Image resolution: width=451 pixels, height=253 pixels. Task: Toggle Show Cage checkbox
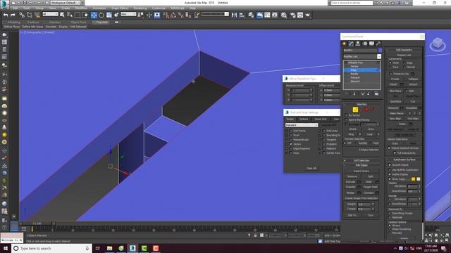(390, 179)
